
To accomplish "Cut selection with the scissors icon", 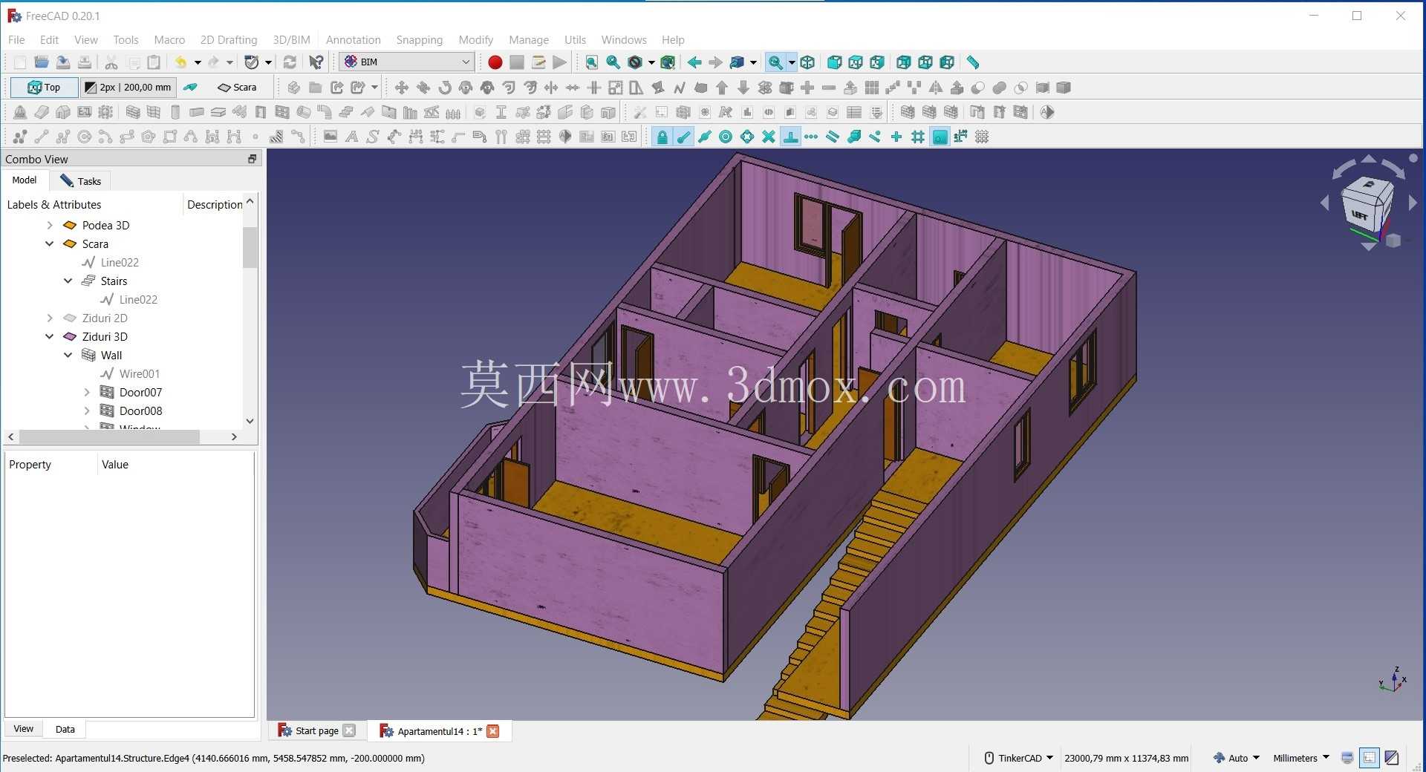I will (x=111, y=62).
